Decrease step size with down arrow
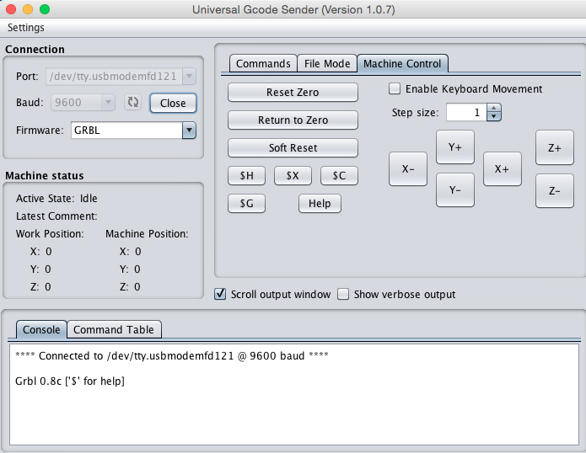Viewport: 586px width, 453px height. (494, 116)
